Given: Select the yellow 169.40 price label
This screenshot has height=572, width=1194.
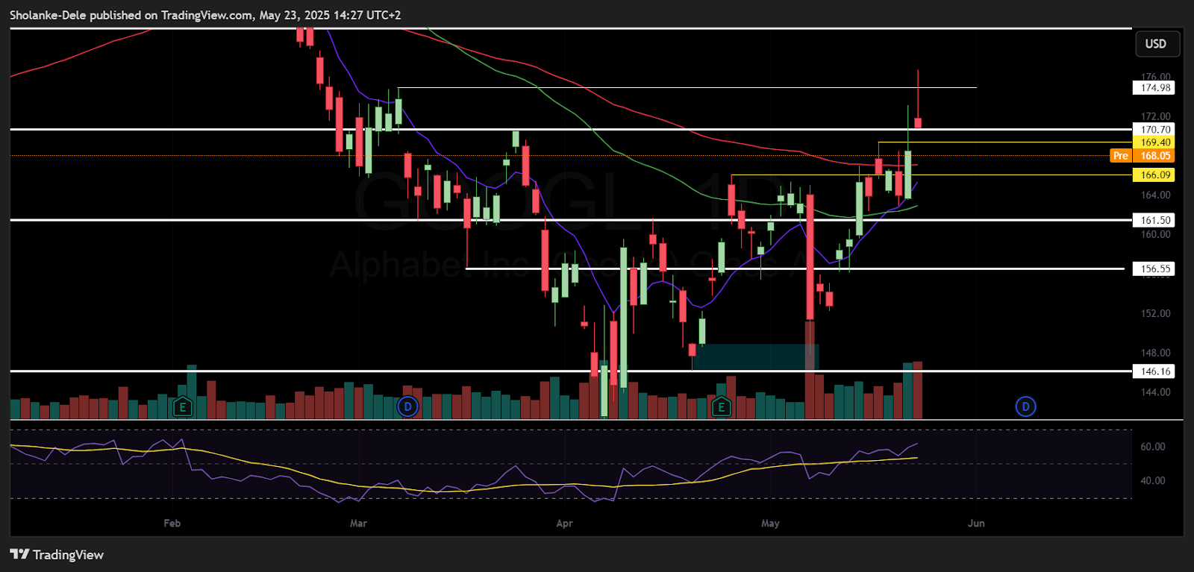Looking at the screenshot, I should coord(1154,142).
